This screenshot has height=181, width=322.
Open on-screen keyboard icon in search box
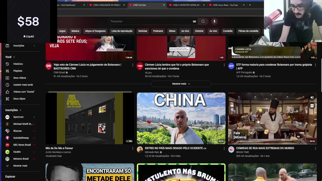coord(194,21)
